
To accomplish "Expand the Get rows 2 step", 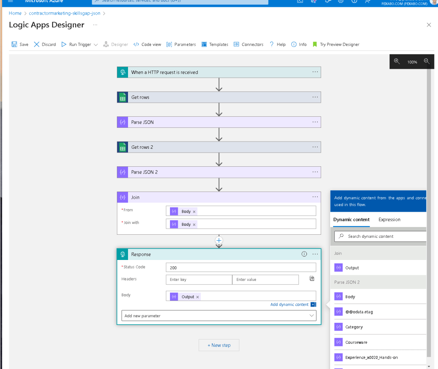I will coord(219,147).
